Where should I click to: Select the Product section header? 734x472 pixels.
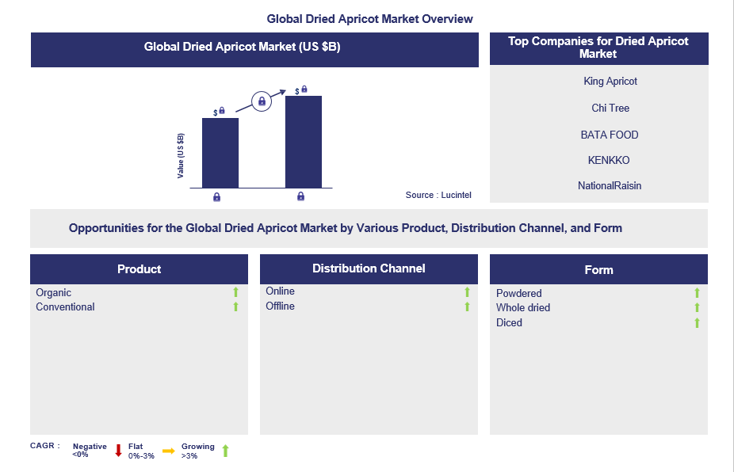139,269
